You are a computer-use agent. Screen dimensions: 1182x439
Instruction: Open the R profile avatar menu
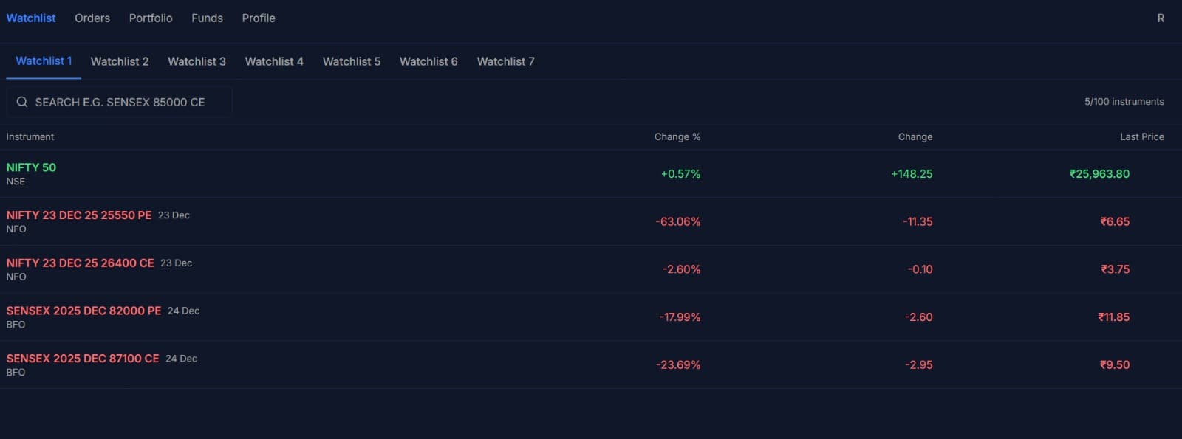click(x=1160, y=17)
